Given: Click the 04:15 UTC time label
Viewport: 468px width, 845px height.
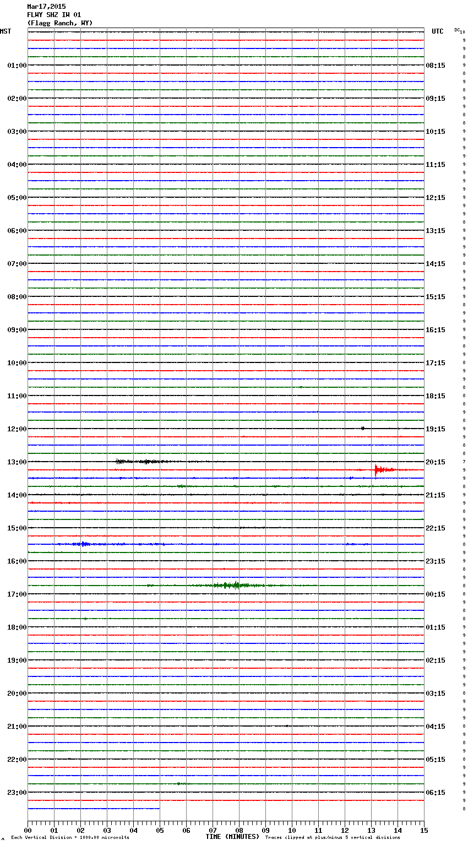Looking at the screenshot, I should pyautogui.click(x=436, y=727).
